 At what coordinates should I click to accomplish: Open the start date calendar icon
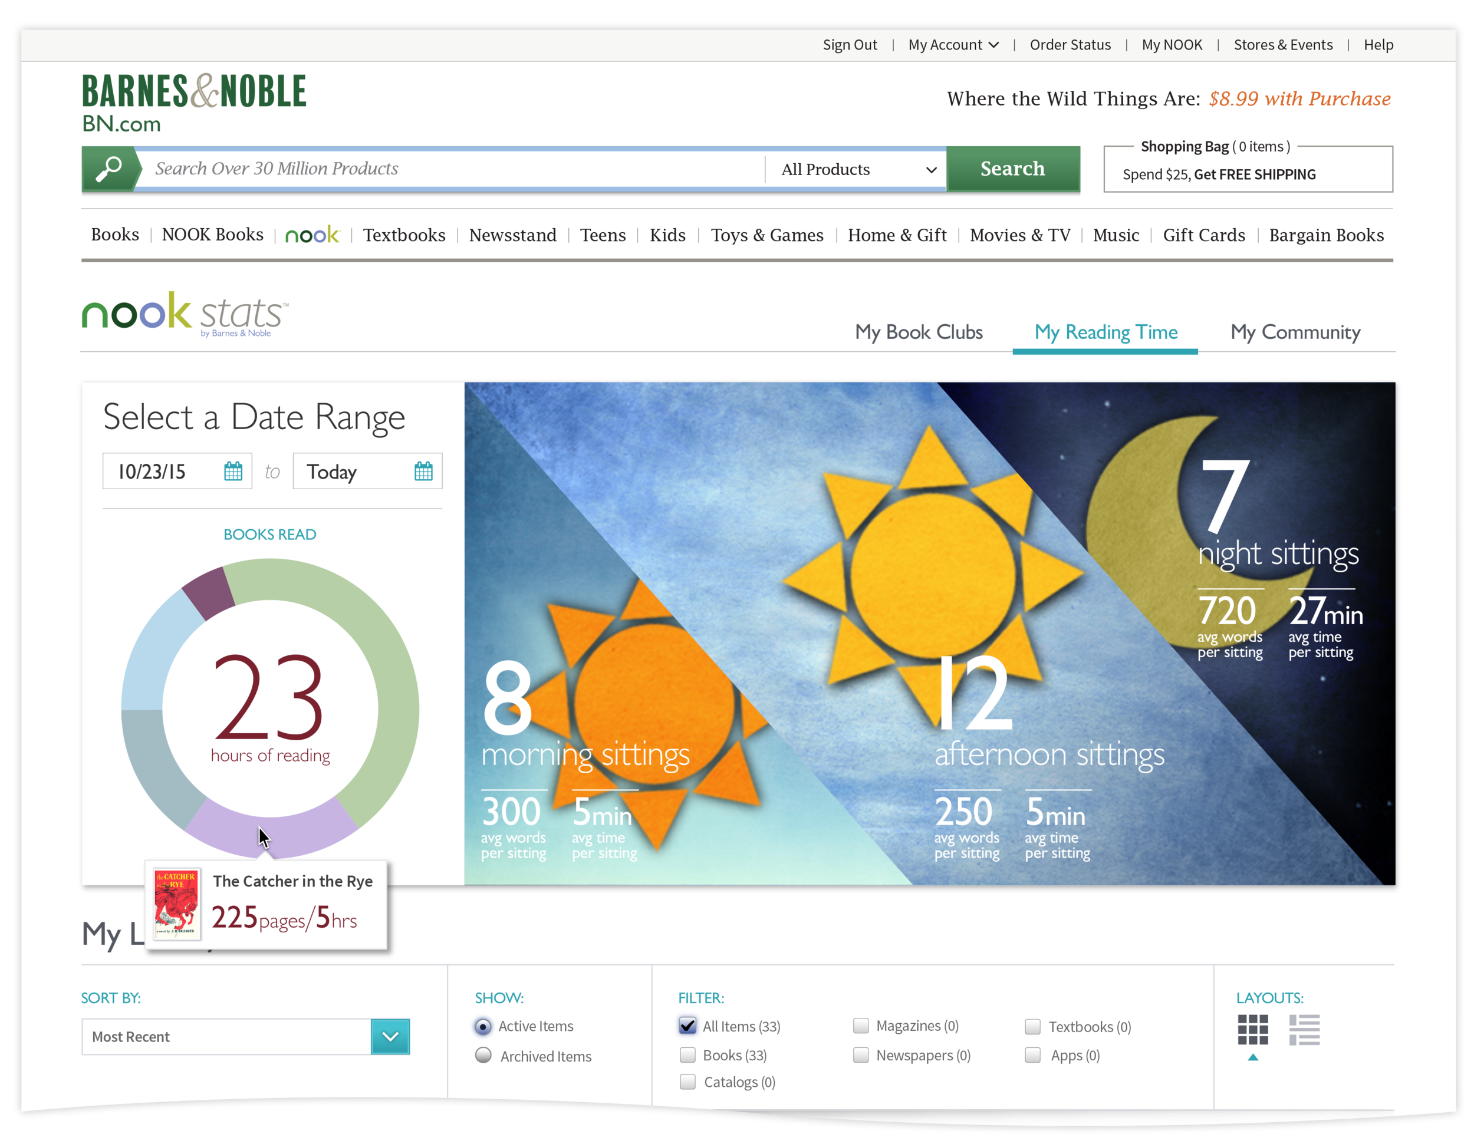point(233,471)
